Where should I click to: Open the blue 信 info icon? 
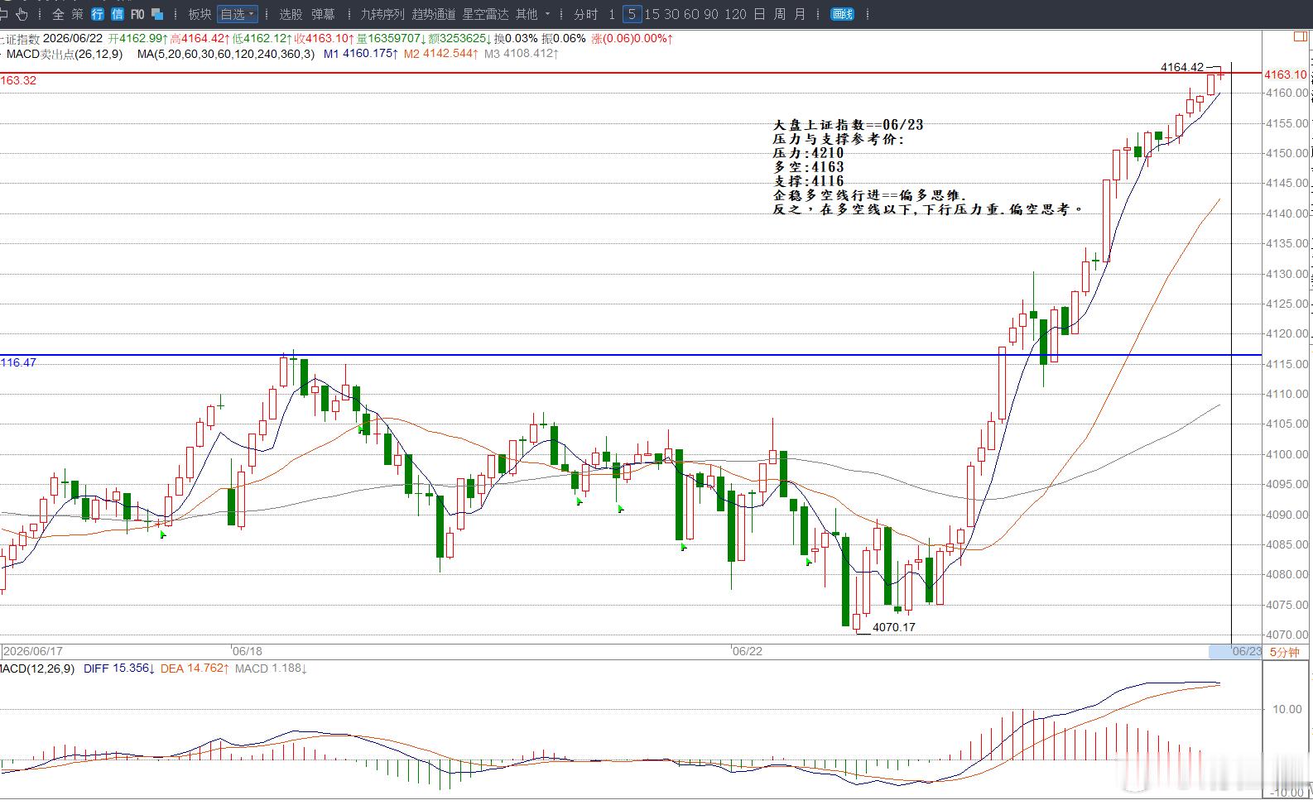pyautogui.click(x=118, y=14)
